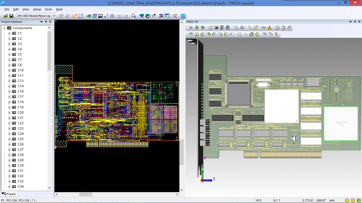This screenshot has height=203, width=362.
Task: Open the VDD Mixed Plane layer dropdown
Action: tap(54, 16)
